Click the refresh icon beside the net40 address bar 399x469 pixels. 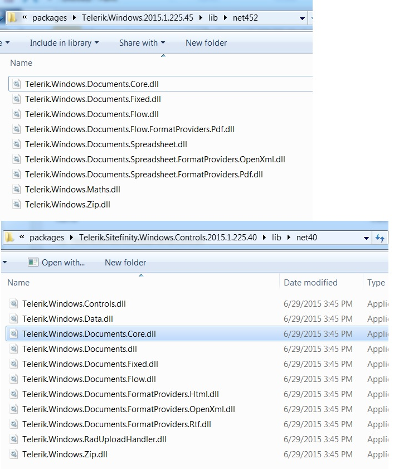tap(380, 238)
